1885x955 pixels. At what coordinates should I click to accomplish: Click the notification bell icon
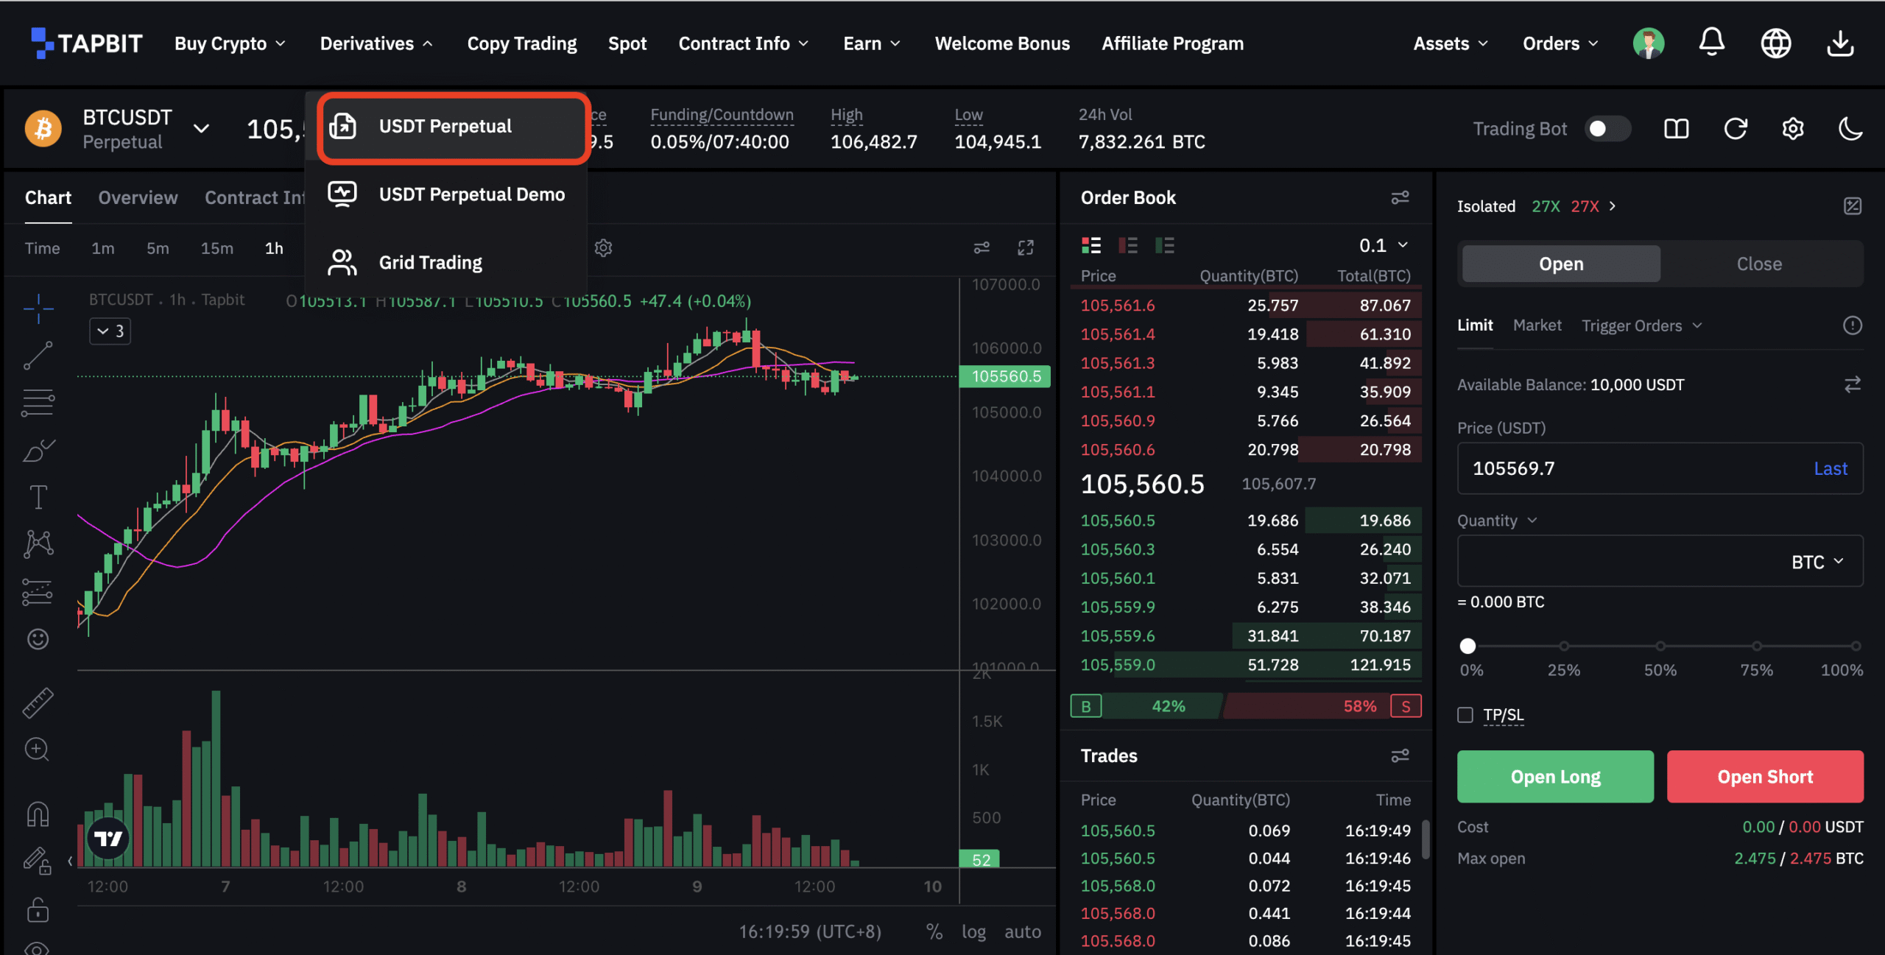(x=1711, y=43)
